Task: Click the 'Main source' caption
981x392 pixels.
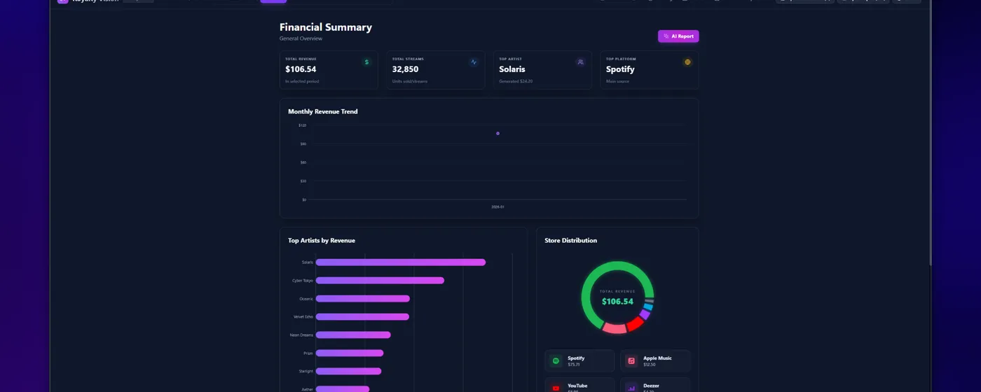Action: pos(617,81)
